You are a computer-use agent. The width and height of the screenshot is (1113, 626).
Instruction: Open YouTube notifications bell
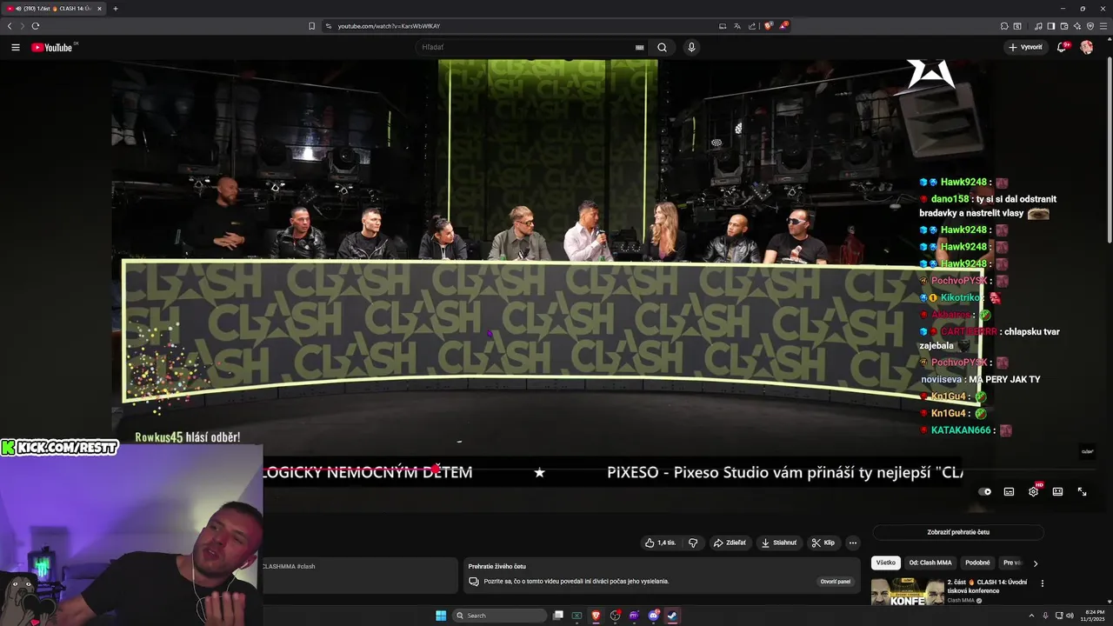tap(1062, 47)
